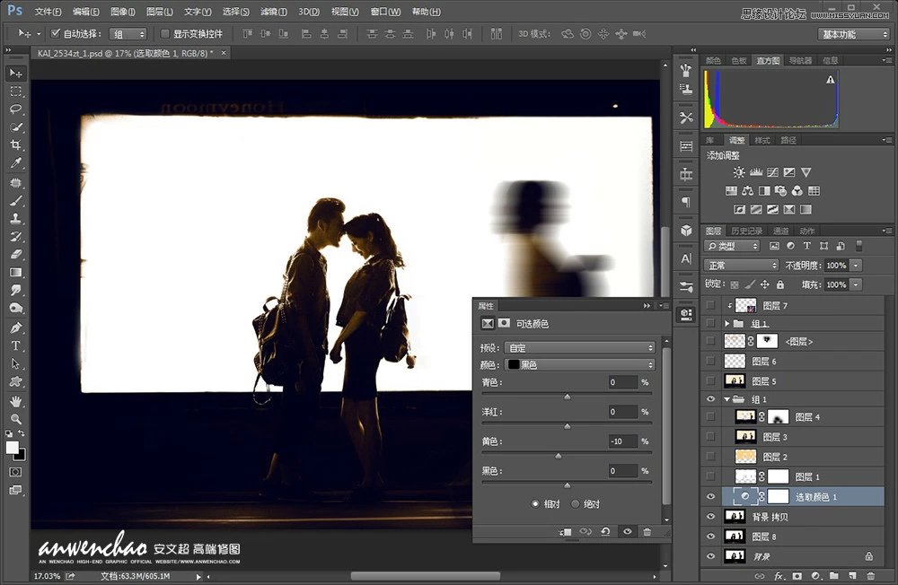Select the Move tool

[16, 74]
